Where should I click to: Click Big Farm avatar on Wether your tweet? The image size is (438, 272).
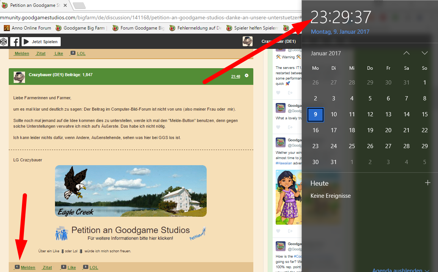281,142
